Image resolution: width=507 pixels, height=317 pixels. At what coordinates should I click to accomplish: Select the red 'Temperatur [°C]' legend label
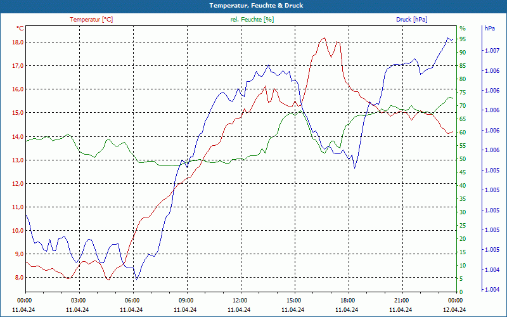(x=91, y=20)
